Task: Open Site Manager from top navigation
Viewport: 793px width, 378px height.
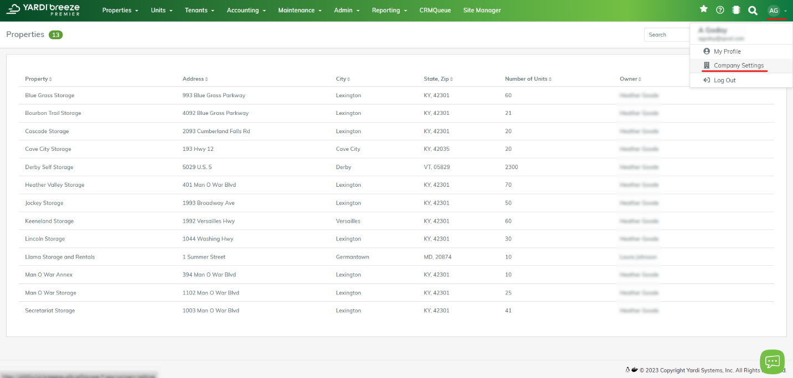Action: [482, 11]
